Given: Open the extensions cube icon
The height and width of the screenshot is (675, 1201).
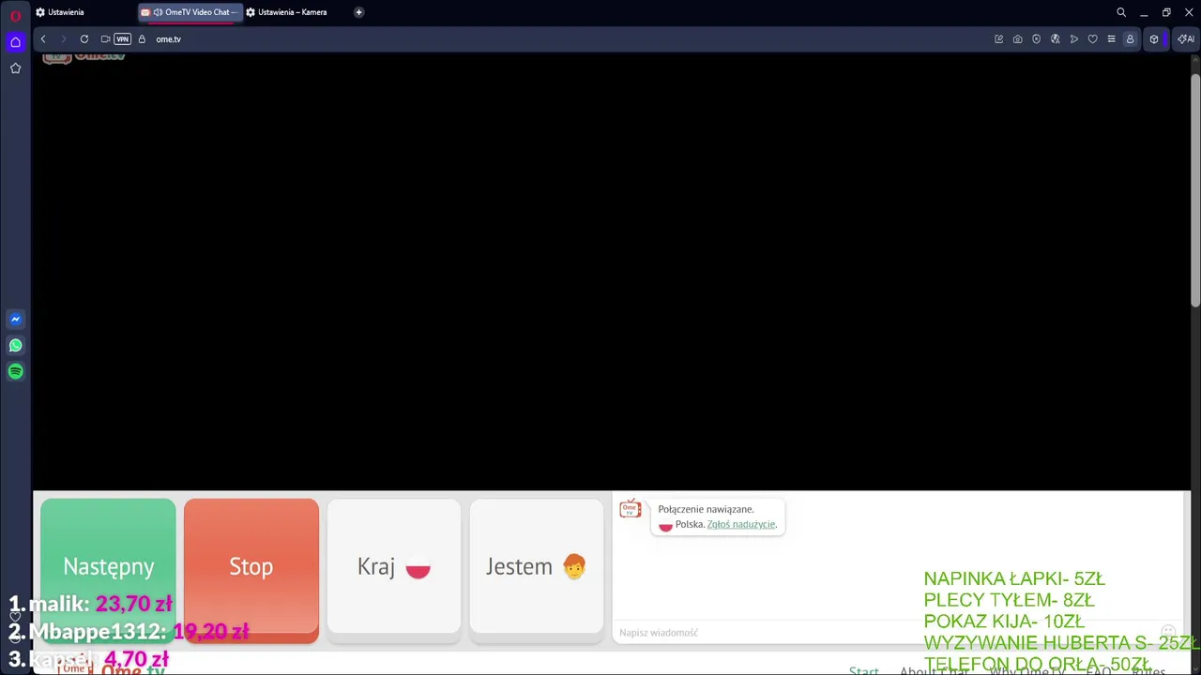Looking at the screenshot, I should pyautogui.click(x=1154, y=39).
